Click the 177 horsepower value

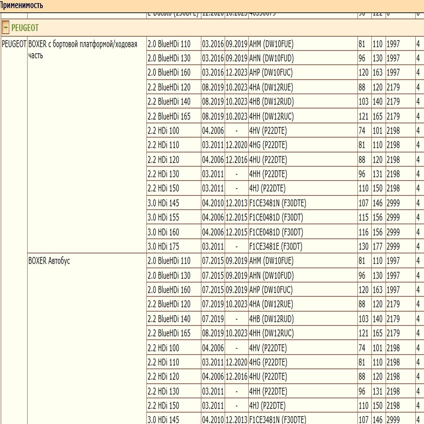(377, 246)
